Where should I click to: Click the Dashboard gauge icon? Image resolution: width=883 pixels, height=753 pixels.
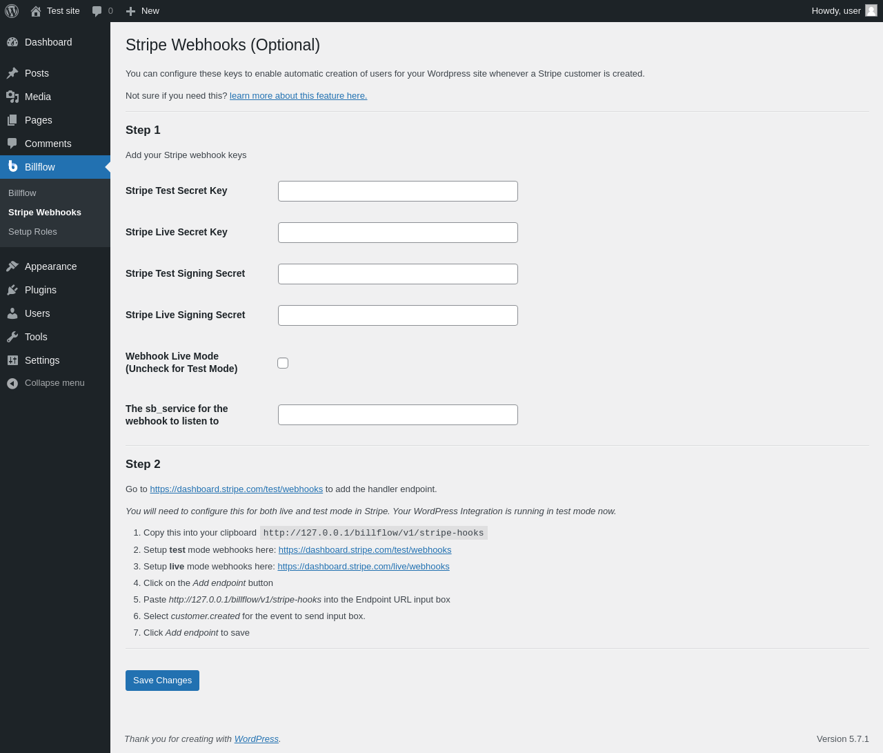[x=12, y=42]
